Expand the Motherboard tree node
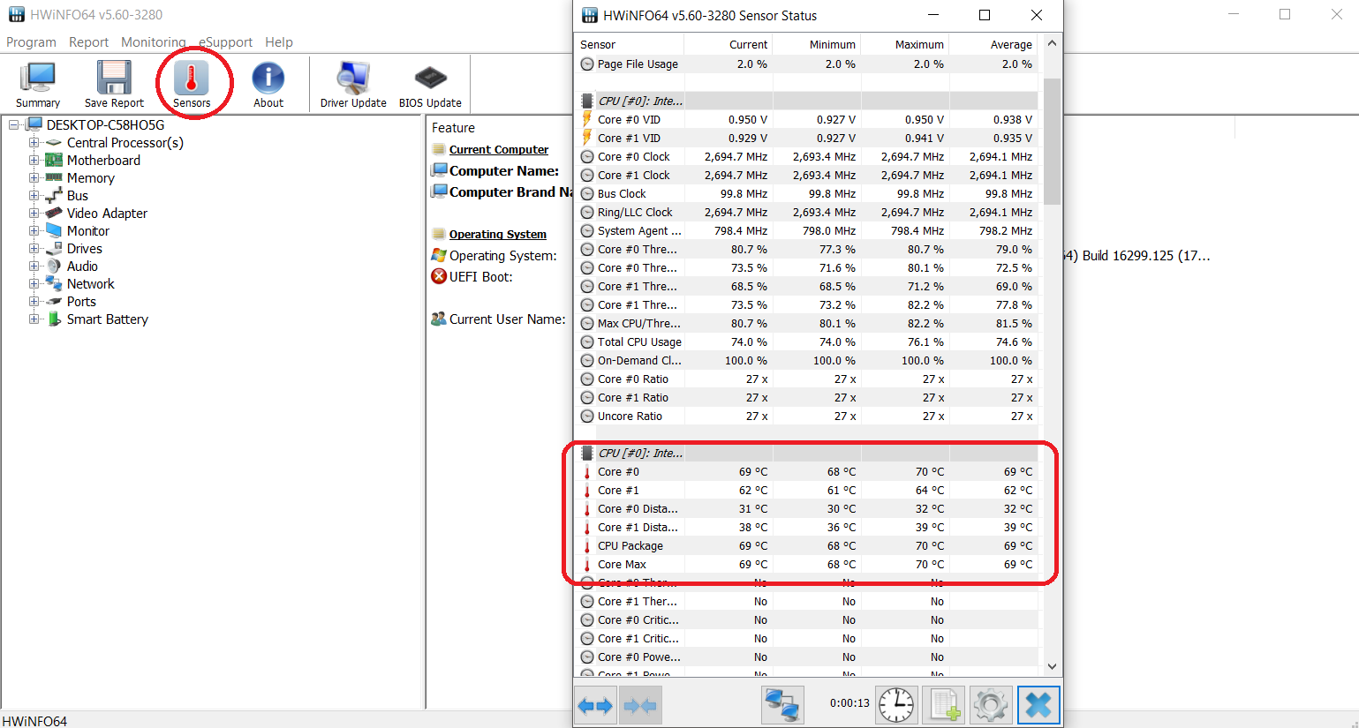This screenshot has height=728, width=1359. (34, 161)
